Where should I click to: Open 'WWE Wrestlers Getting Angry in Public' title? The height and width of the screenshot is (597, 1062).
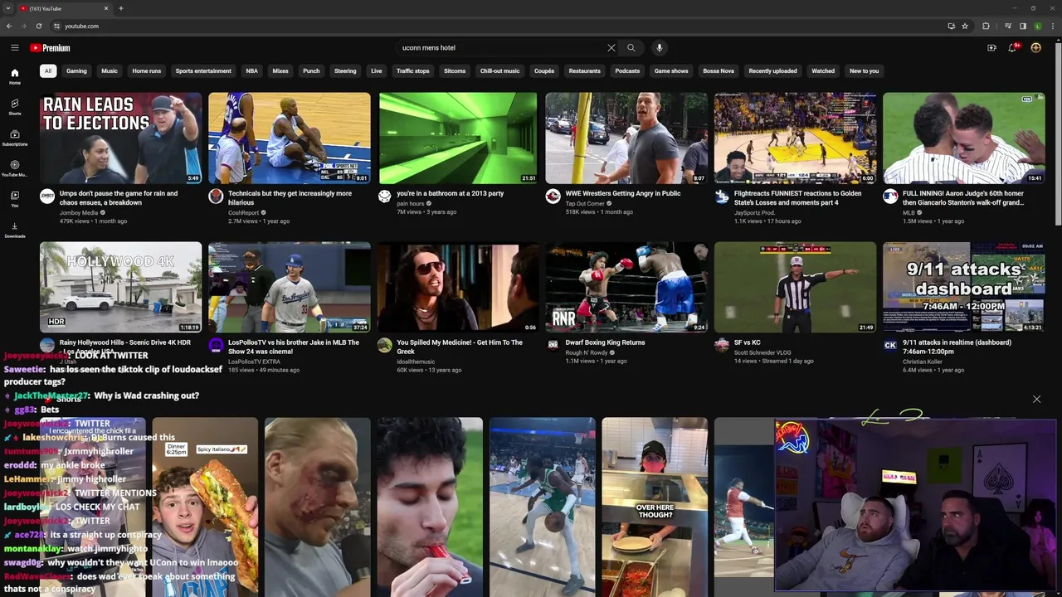[x=623, y=193]
